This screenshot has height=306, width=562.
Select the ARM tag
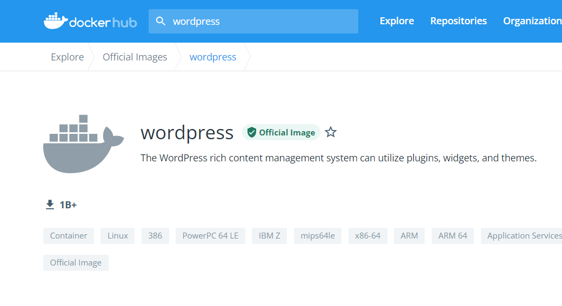tap(409, 236)
